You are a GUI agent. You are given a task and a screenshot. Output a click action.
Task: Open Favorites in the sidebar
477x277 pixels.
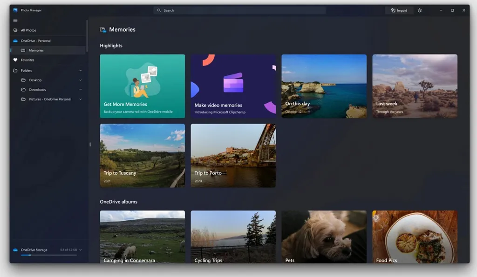(48, 60)
